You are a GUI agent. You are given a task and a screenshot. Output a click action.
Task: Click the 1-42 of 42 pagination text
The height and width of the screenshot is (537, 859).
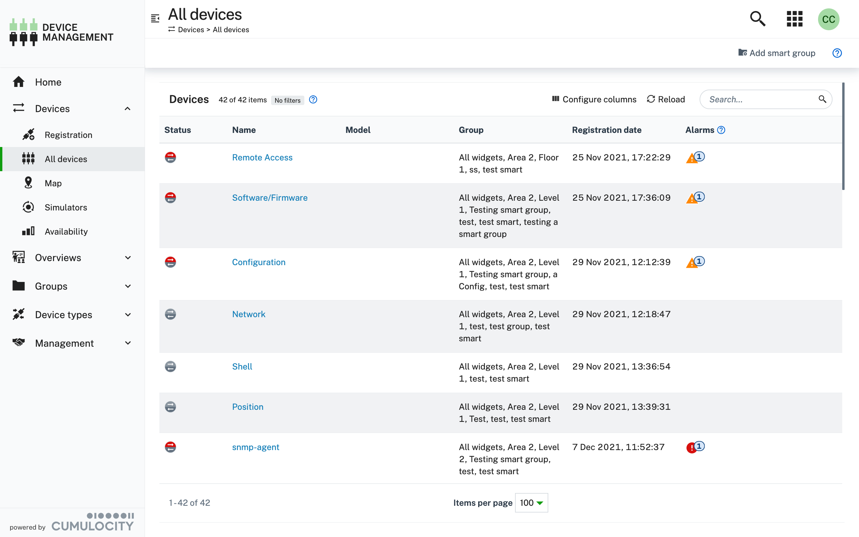tap(190, 502)
